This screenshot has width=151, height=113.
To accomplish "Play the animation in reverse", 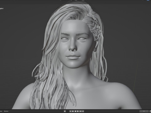I will (75, 111).
